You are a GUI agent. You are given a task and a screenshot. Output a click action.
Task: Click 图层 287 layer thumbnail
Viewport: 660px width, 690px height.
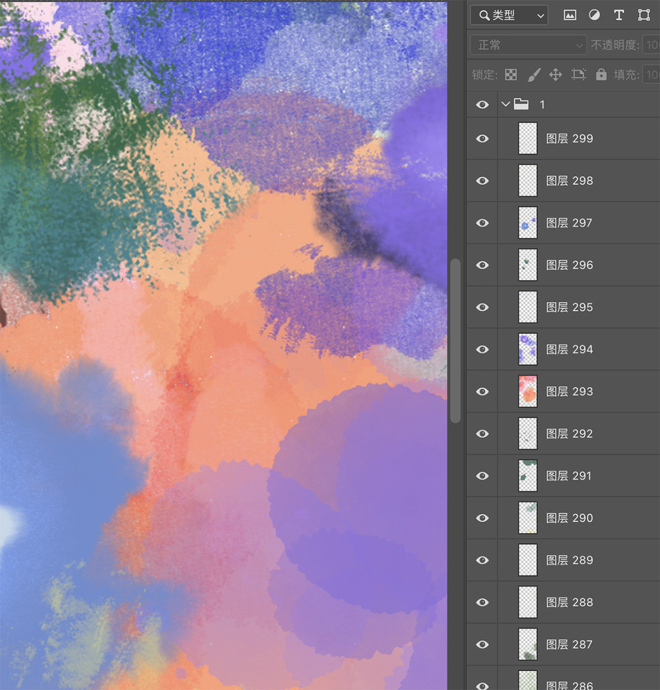point(527,645)
